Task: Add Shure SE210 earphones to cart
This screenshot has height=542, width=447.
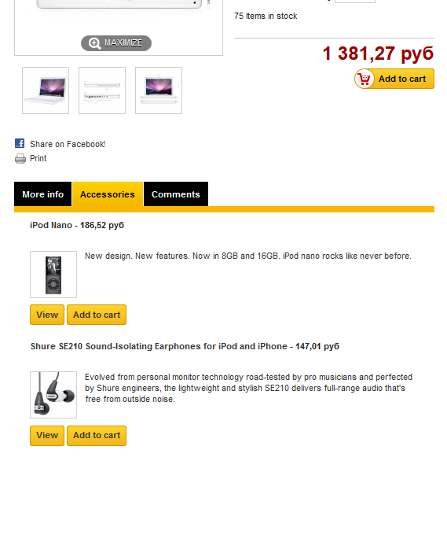Action: [x=97, y=436]
